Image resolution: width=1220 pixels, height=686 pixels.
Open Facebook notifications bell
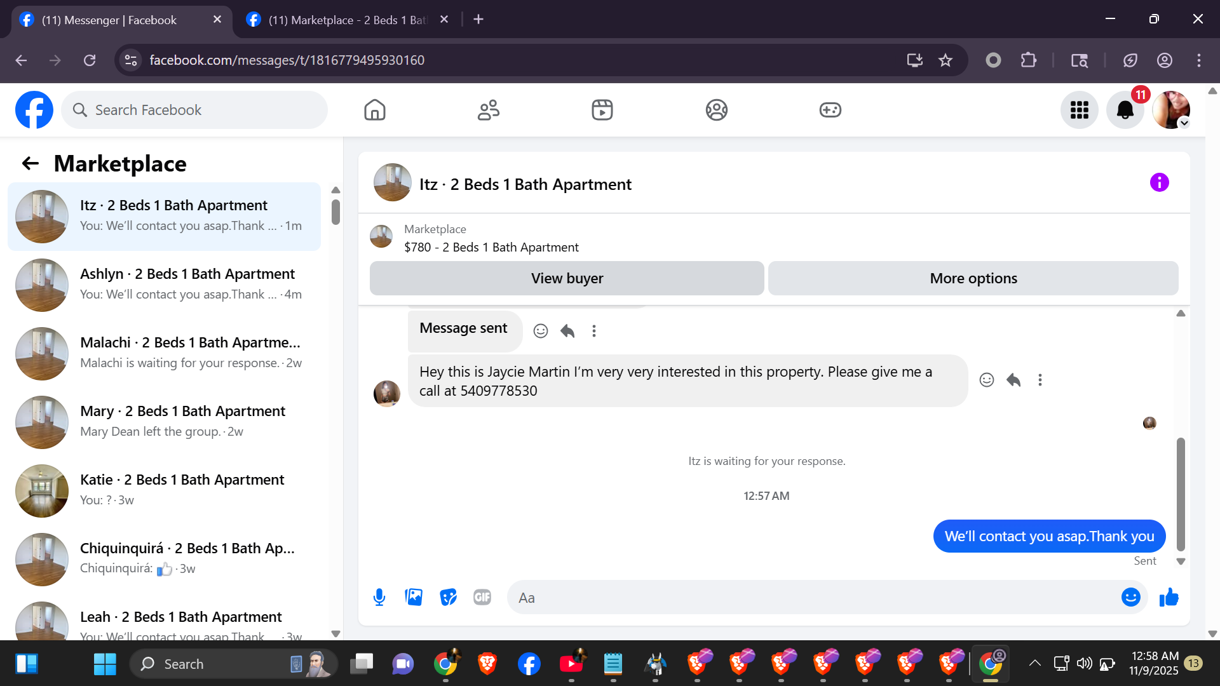click(x=1125, y=110)
